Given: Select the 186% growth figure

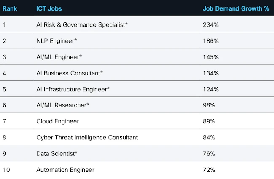Looking at the screenshot, I should pyautogui.click(x=210, y=41).
